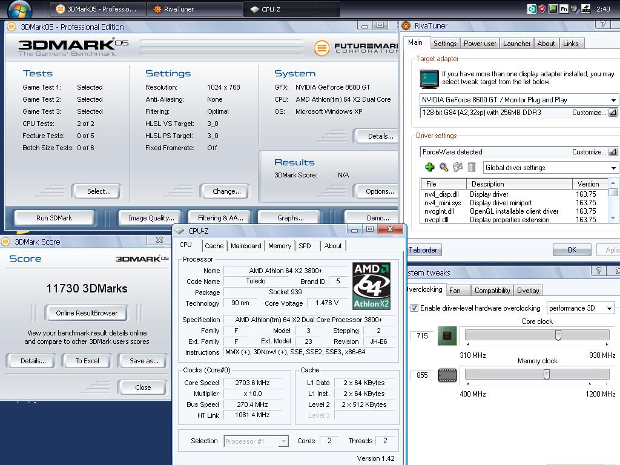This screenshot has height=465, width=620.
Task: Click the help question mark in System tweaks window
Action: (x=599, y=271)
